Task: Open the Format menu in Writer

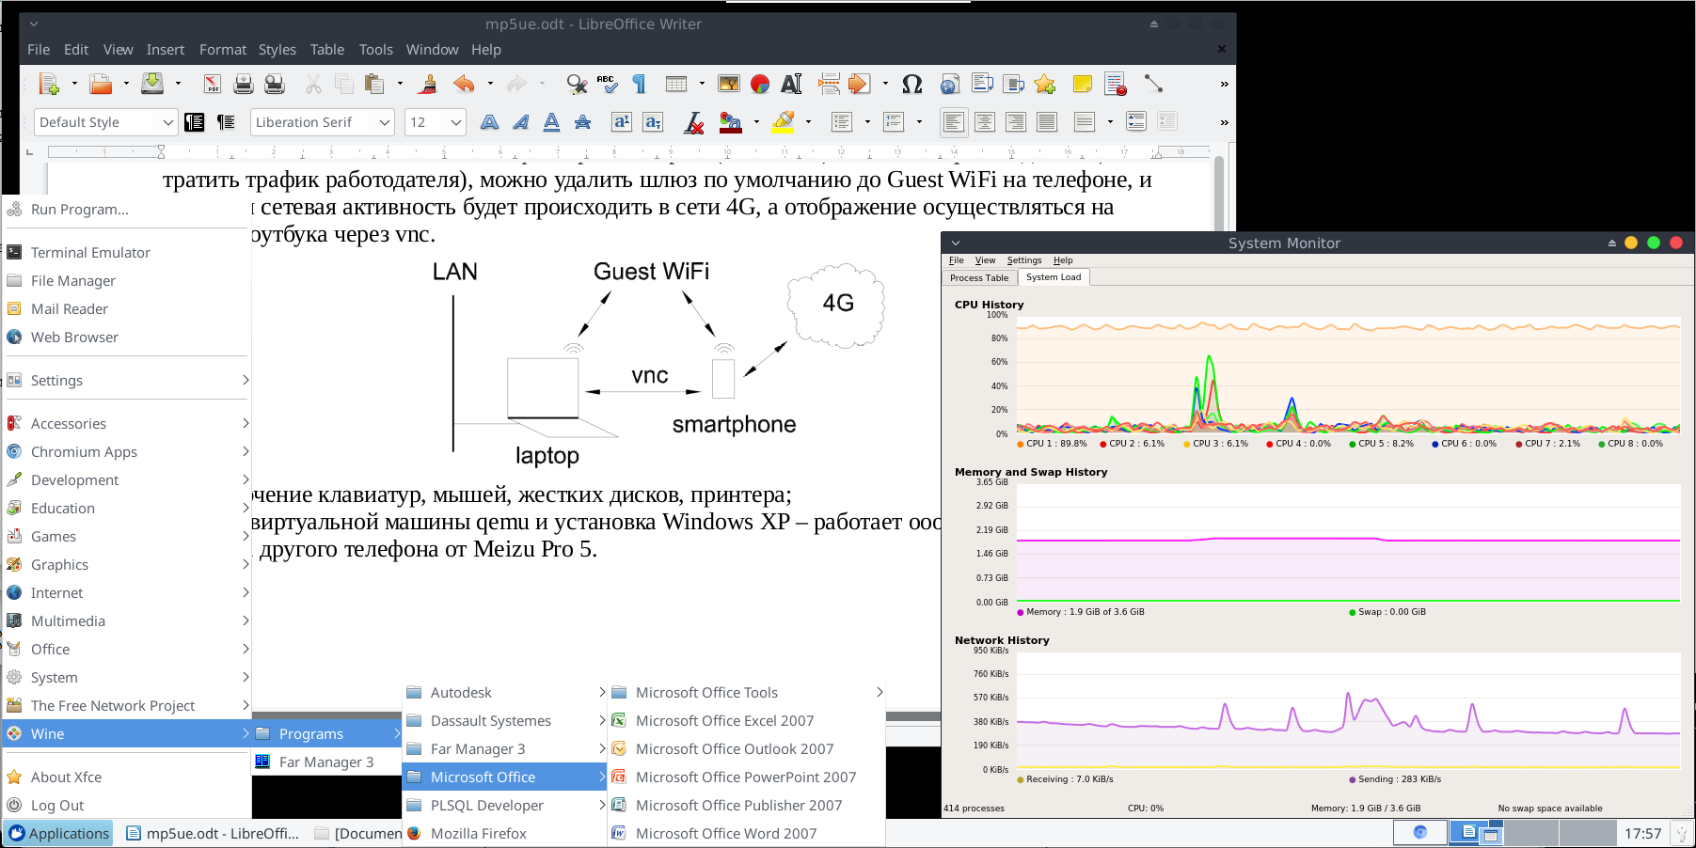Action: coord(223,50)
